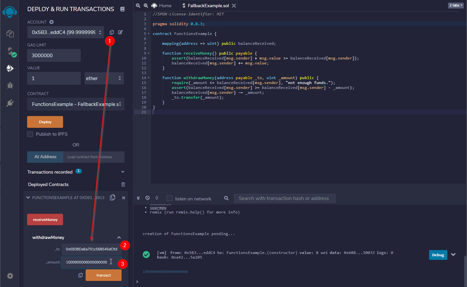Open the ACCOUNT selector dropdown
This screenshot has width=467, height=287.
[x=66, y=32]
